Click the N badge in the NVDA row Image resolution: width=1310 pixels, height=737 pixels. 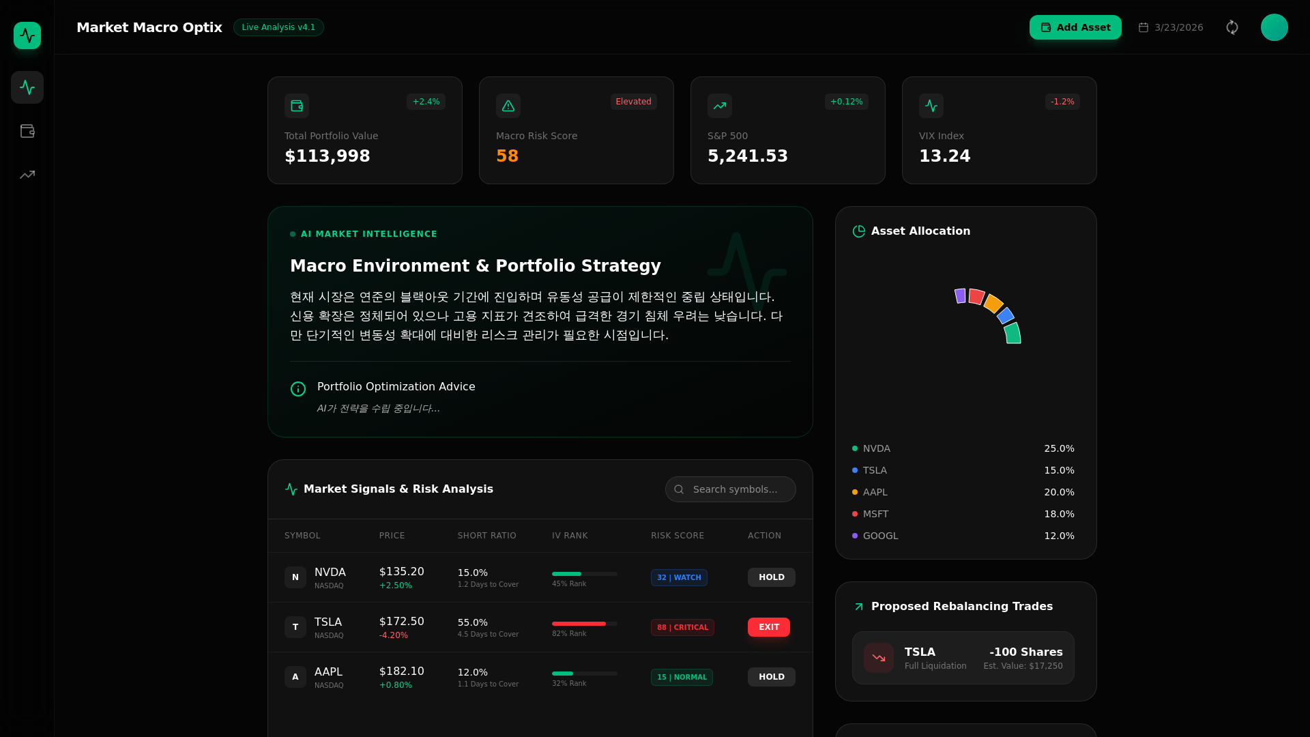(x=295, y=577)
